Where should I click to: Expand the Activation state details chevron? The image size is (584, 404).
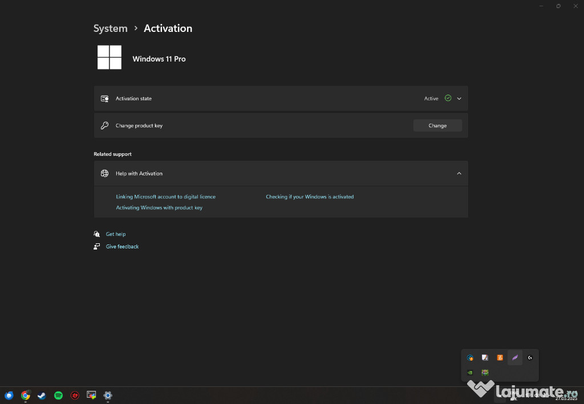[x=459, y=99]
